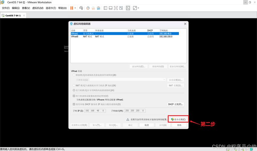Click the 导入(T)... button
The image size is (257, 151).
pos(97,125)
